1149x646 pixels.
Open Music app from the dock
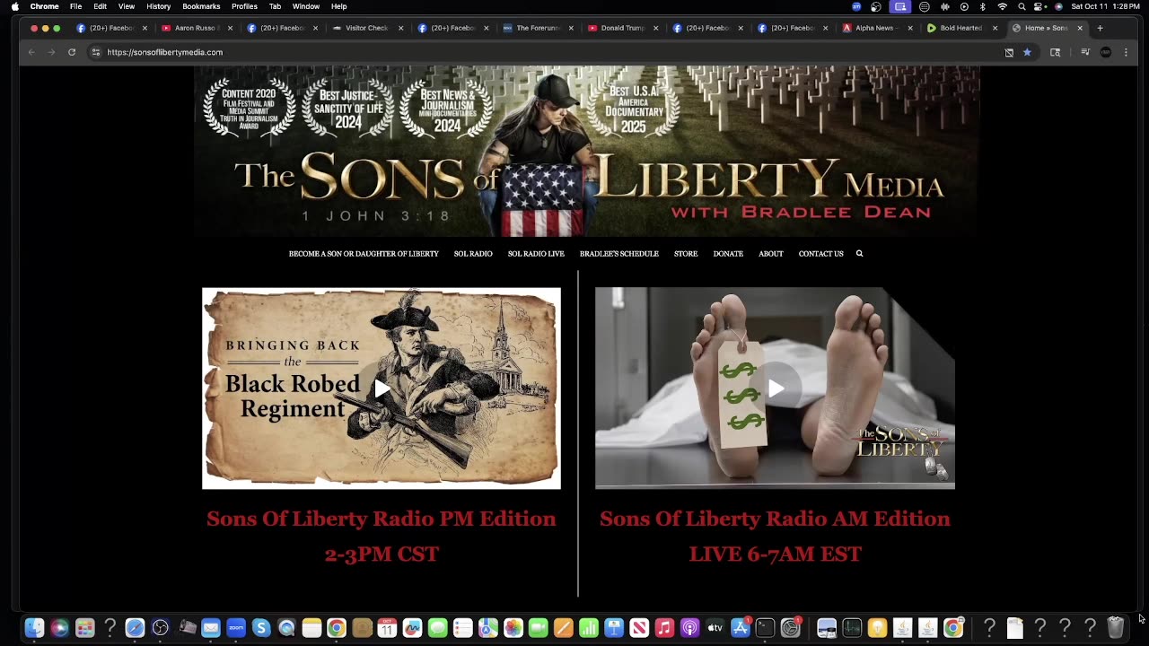click(x=664, y=628)
